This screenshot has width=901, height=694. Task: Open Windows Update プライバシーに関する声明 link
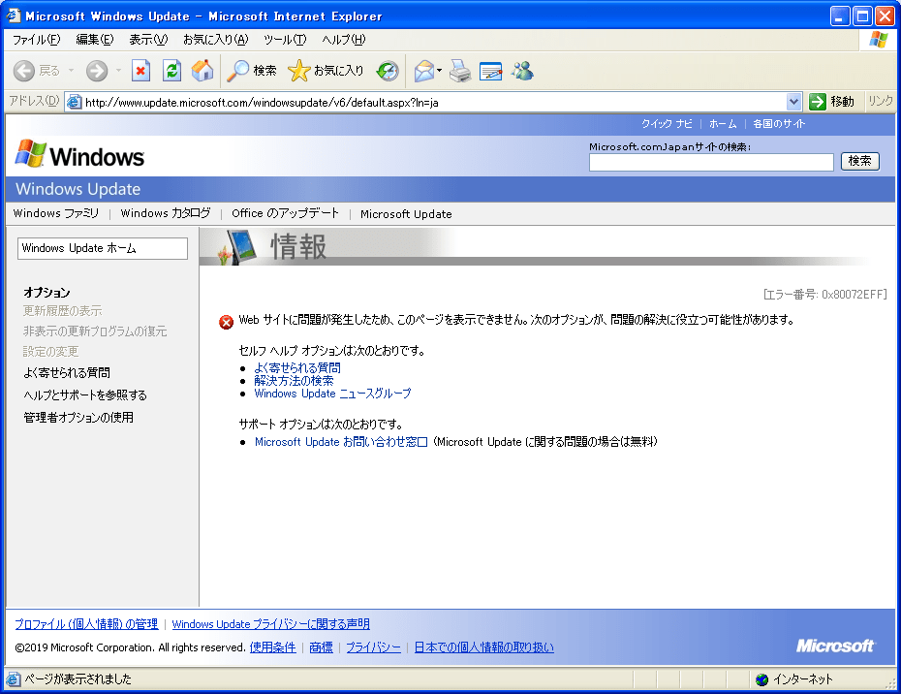[270, 624]
